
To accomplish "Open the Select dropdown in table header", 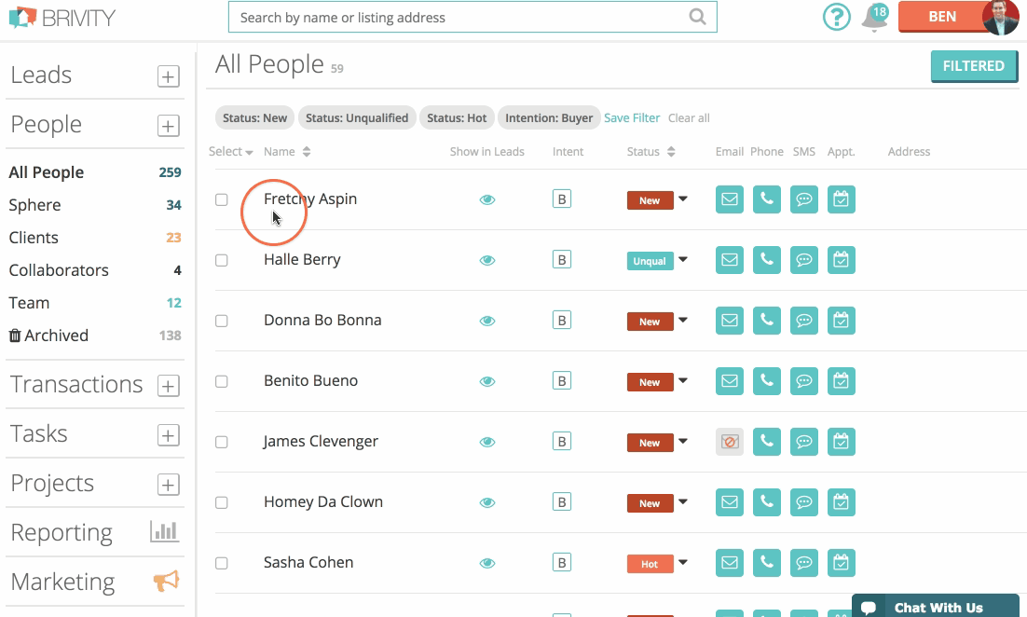I will tap(230, 151).
